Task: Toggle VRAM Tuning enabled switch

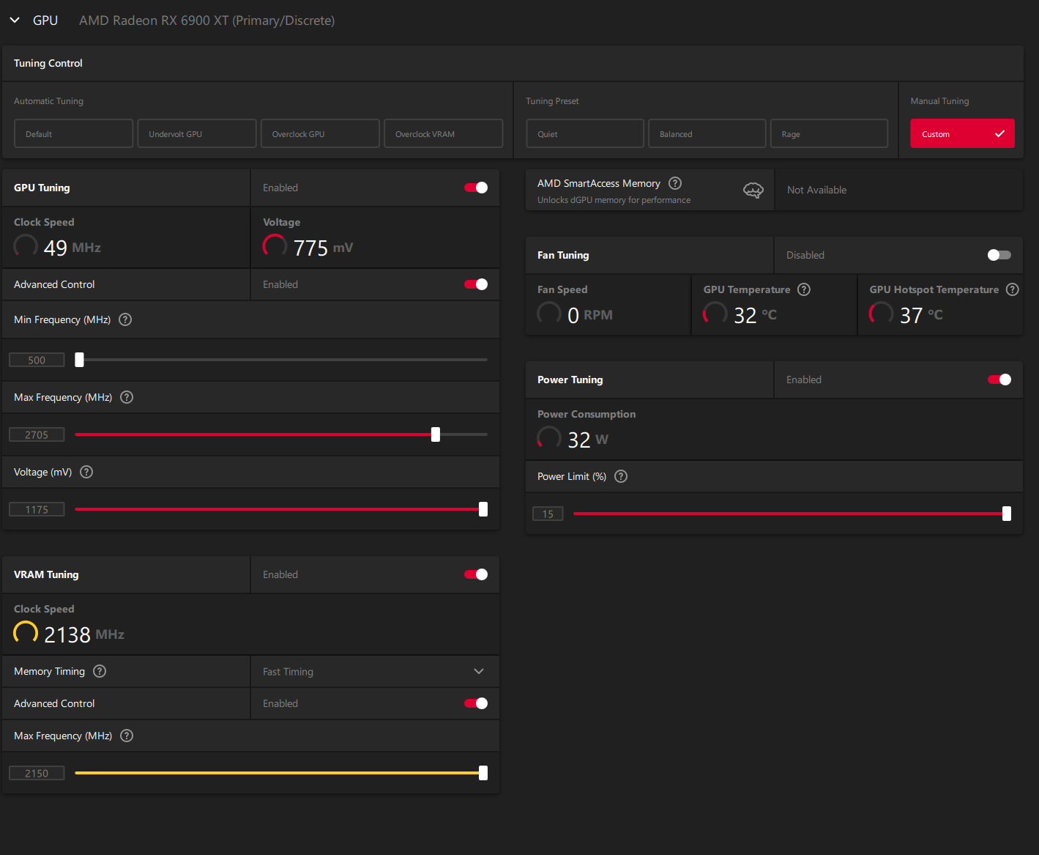Action: point(476,574)
